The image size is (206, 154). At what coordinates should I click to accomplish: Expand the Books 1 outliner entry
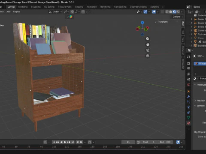191,19
